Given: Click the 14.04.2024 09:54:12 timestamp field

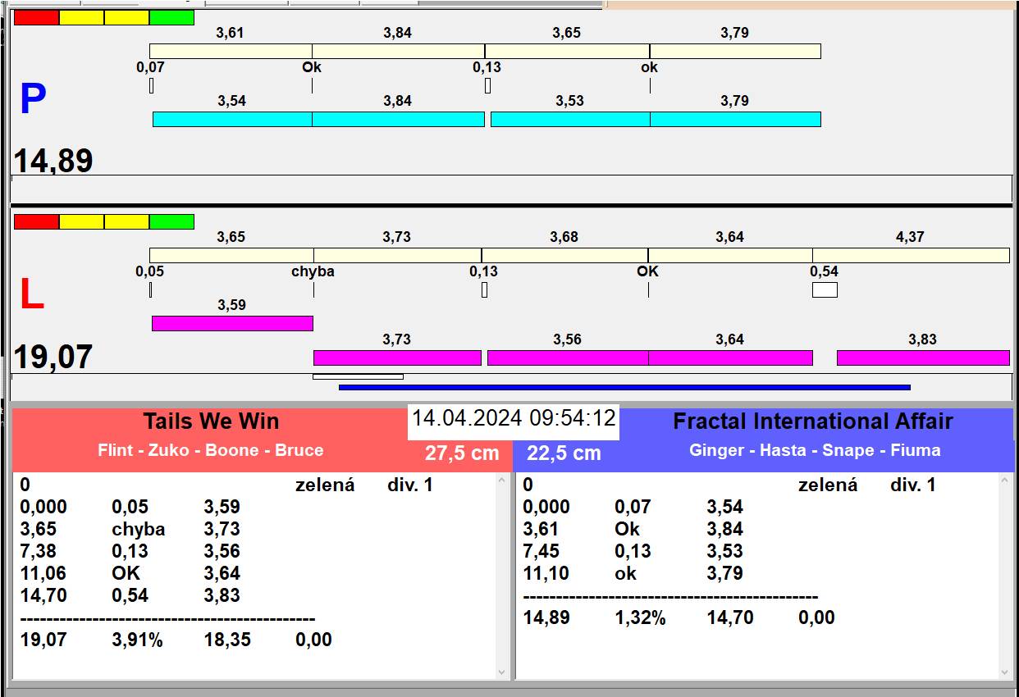Looking at the screenshot, I should point(514,419).
